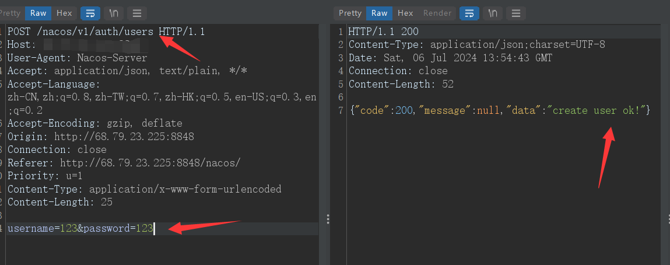Image resolution: width=670 pixels, height=265 pixels.
Task: Click the Priority: u=1 header
Action: (x=45, y=176)
